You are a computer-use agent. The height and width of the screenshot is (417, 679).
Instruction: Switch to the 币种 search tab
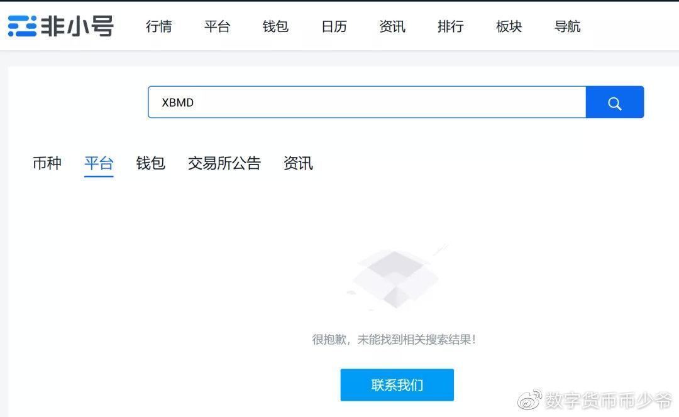coord(47,163)
